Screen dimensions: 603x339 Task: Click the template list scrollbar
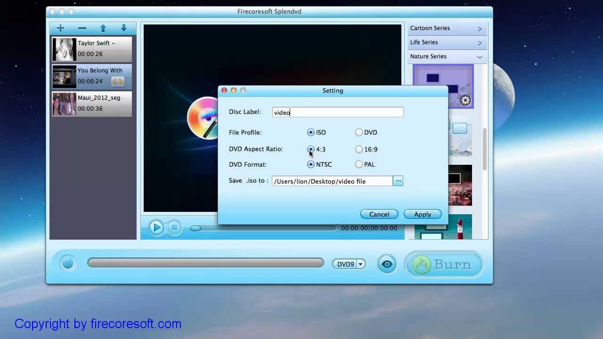coord(485,149)
